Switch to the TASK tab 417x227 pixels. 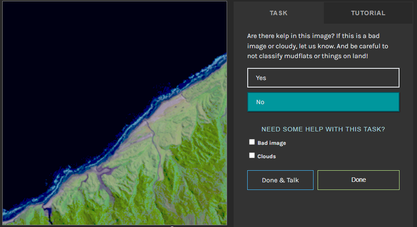pos(279,13)
